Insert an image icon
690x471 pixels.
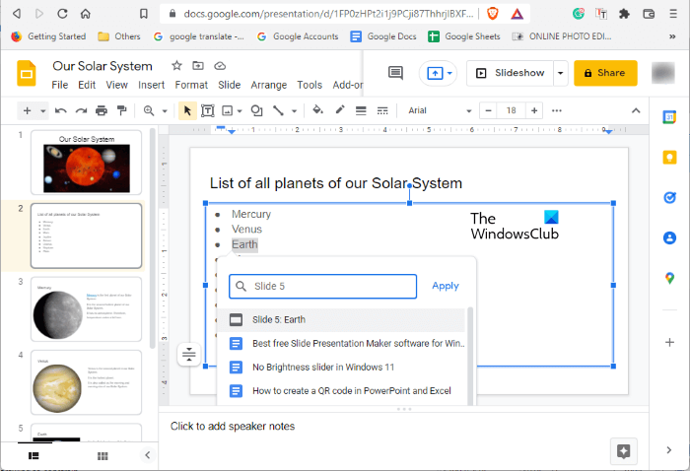click(x=227, y=110)
